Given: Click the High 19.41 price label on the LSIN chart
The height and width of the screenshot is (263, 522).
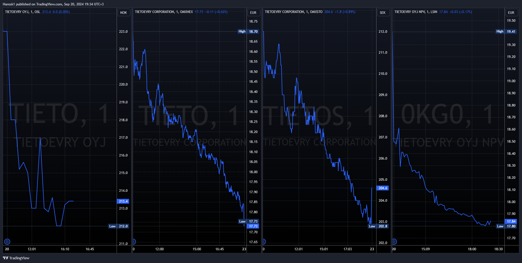Looking at the screenshot, I should click(506, 31).
